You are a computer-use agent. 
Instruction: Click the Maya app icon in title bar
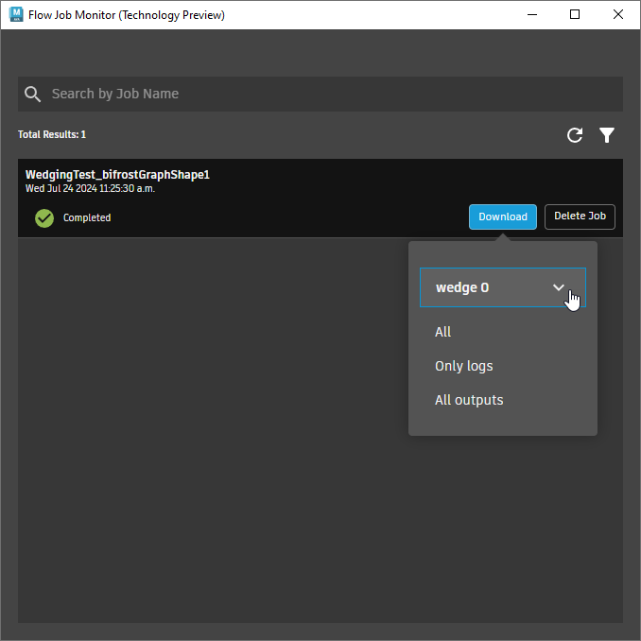pyautogui.click(x=16, y=14)
